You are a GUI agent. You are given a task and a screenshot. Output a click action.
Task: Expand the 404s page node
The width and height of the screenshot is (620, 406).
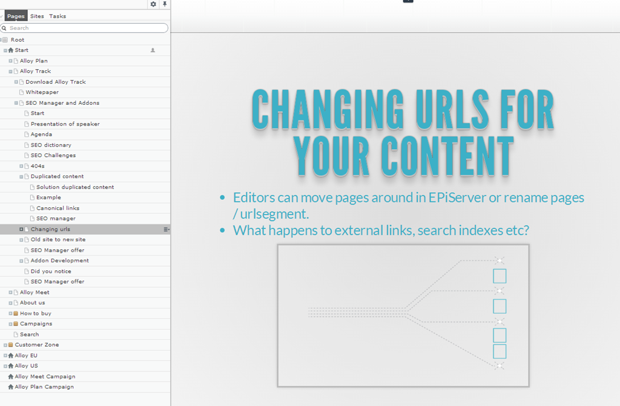(21, 166)
